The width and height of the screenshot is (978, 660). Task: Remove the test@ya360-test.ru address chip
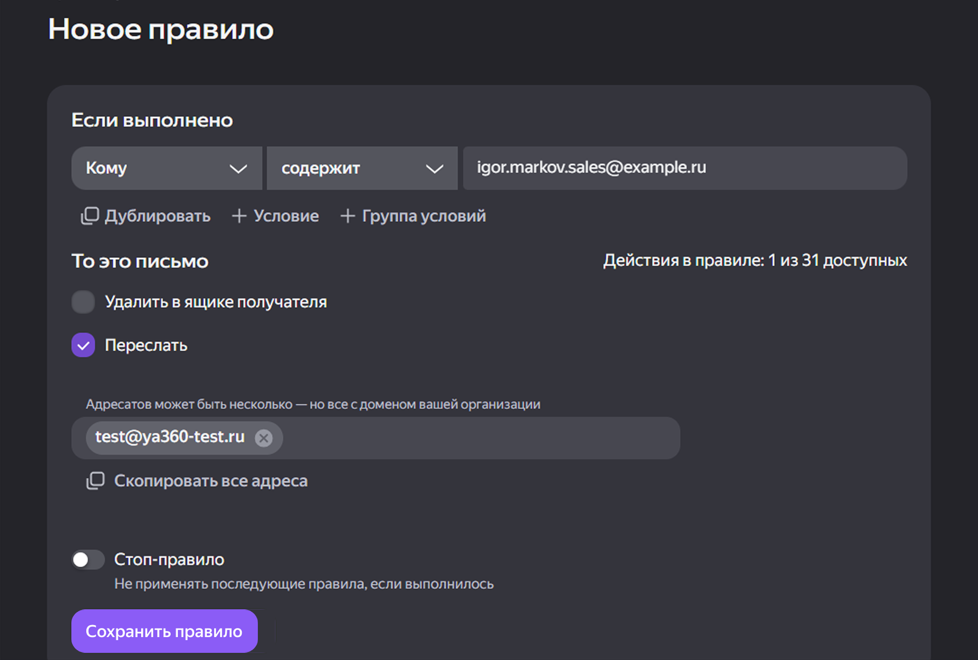264,438
